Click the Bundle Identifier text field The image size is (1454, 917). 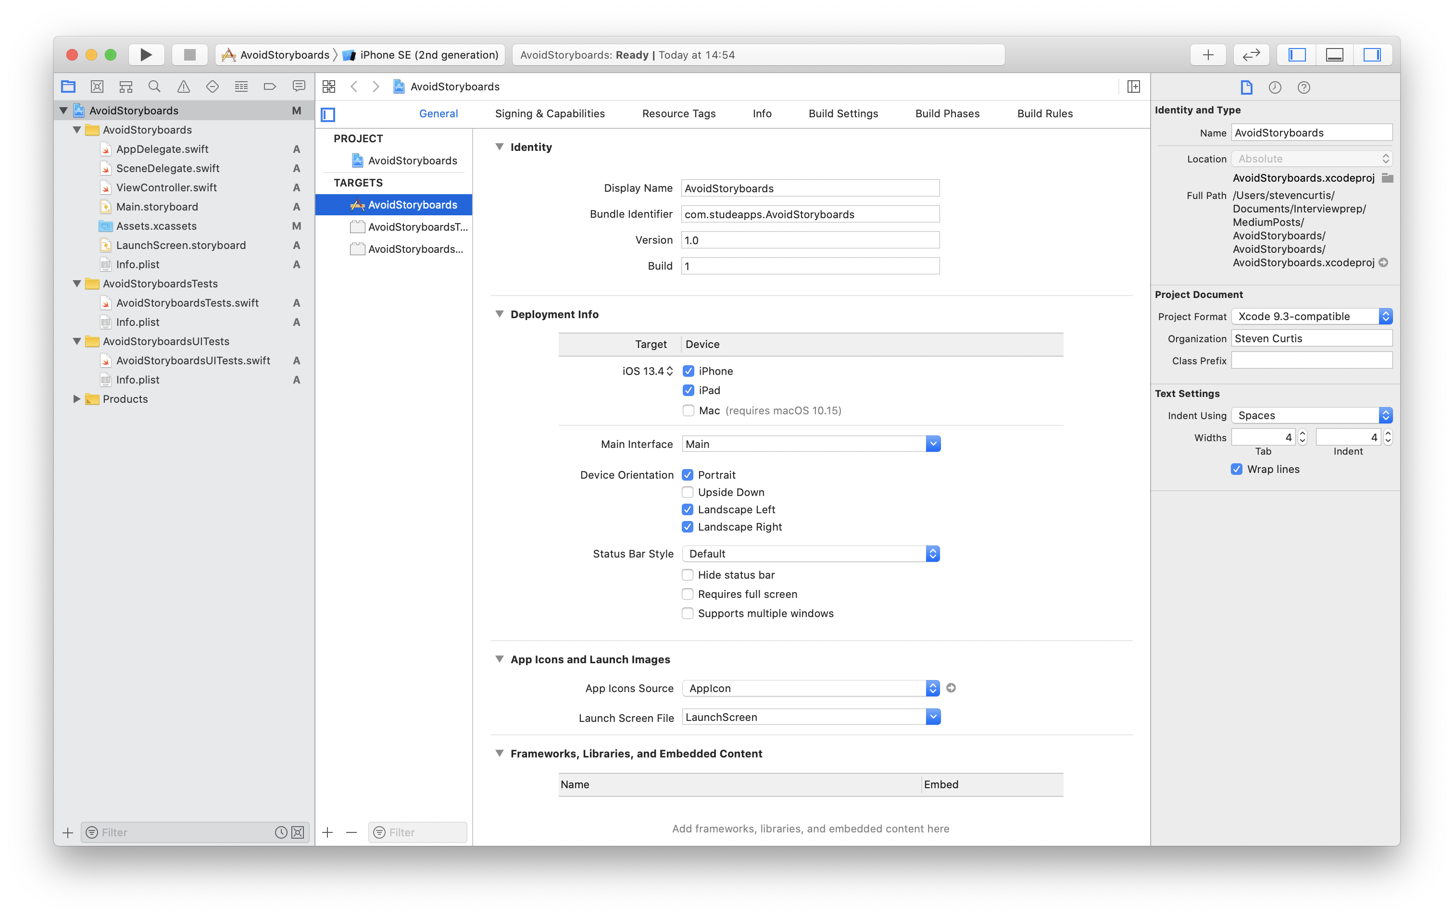810,214
